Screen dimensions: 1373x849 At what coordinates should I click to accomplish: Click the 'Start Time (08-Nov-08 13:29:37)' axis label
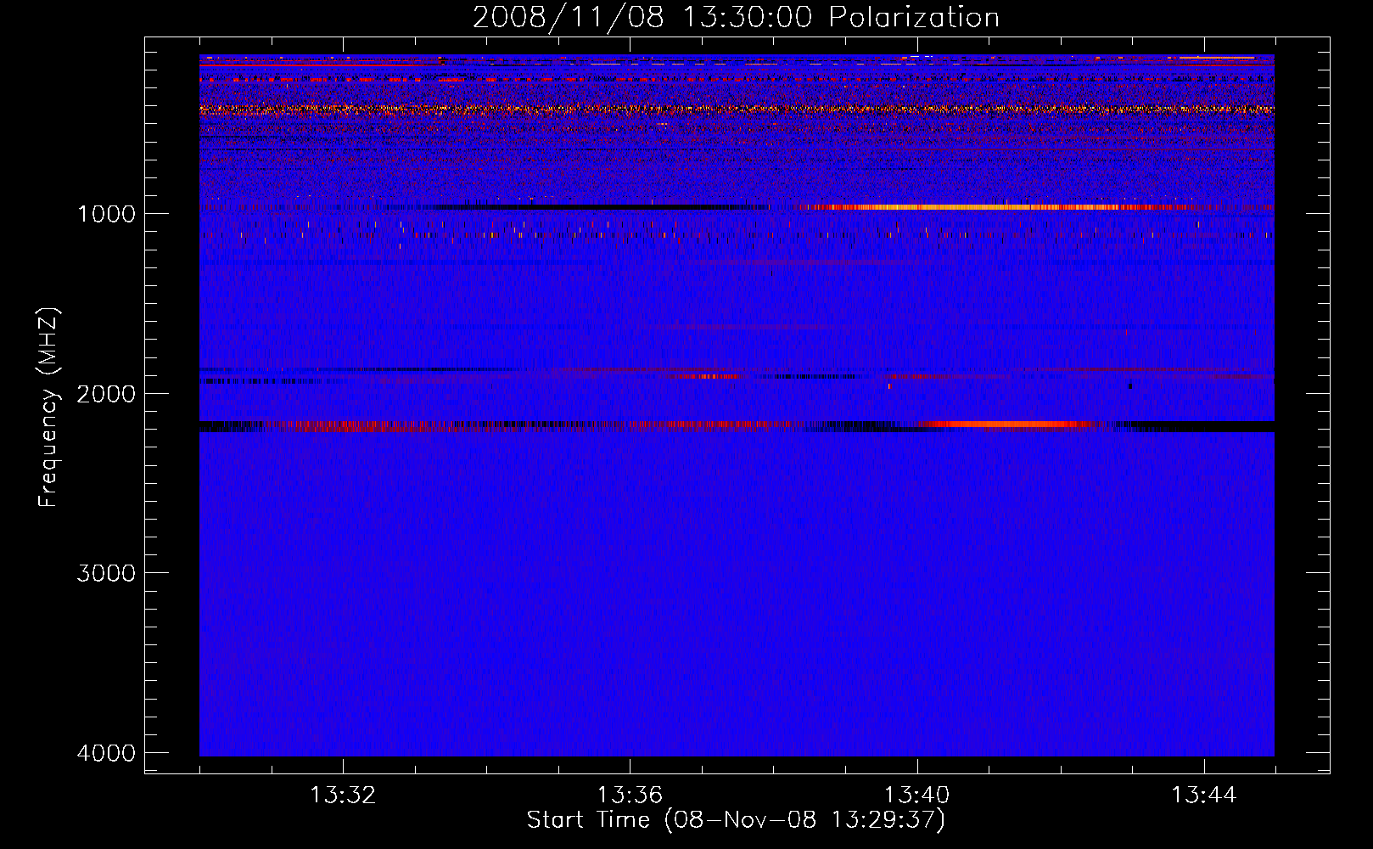point(736,820)
